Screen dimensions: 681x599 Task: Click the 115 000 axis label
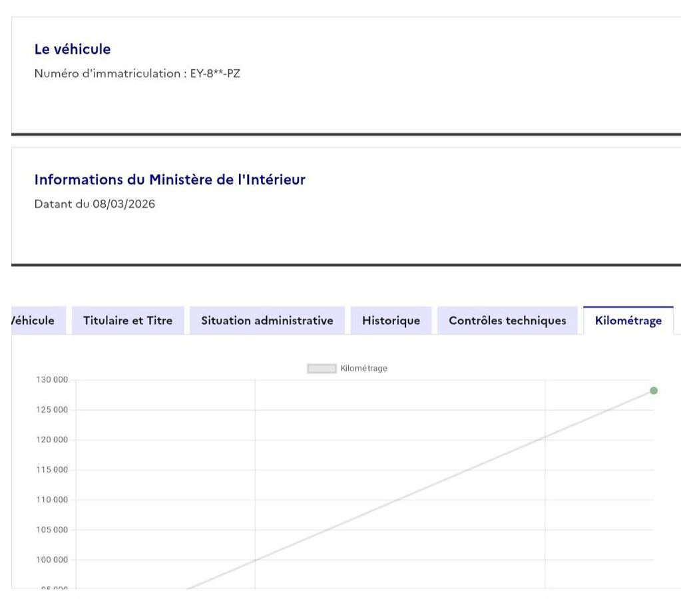click(x=52, y=470)
